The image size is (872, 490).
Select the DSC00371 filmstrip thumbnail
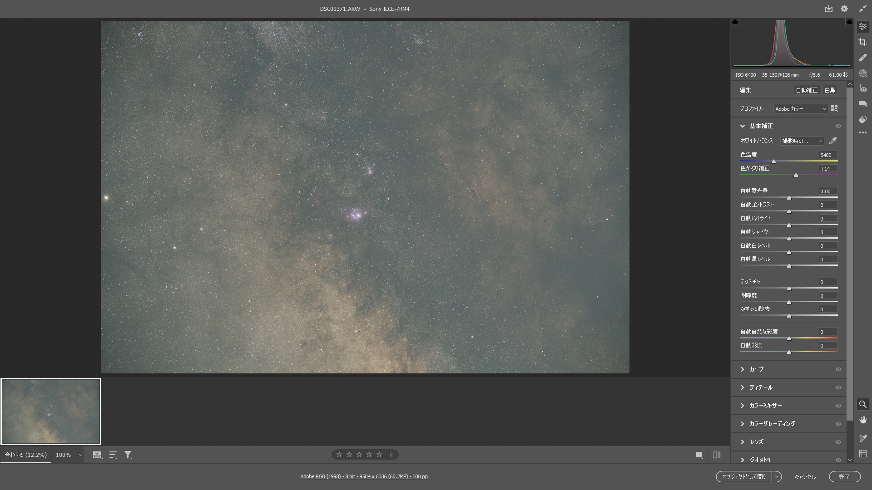click(51, 412)
